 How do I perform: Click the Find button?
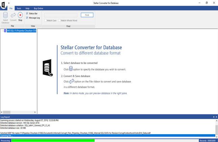coord(87,15)
